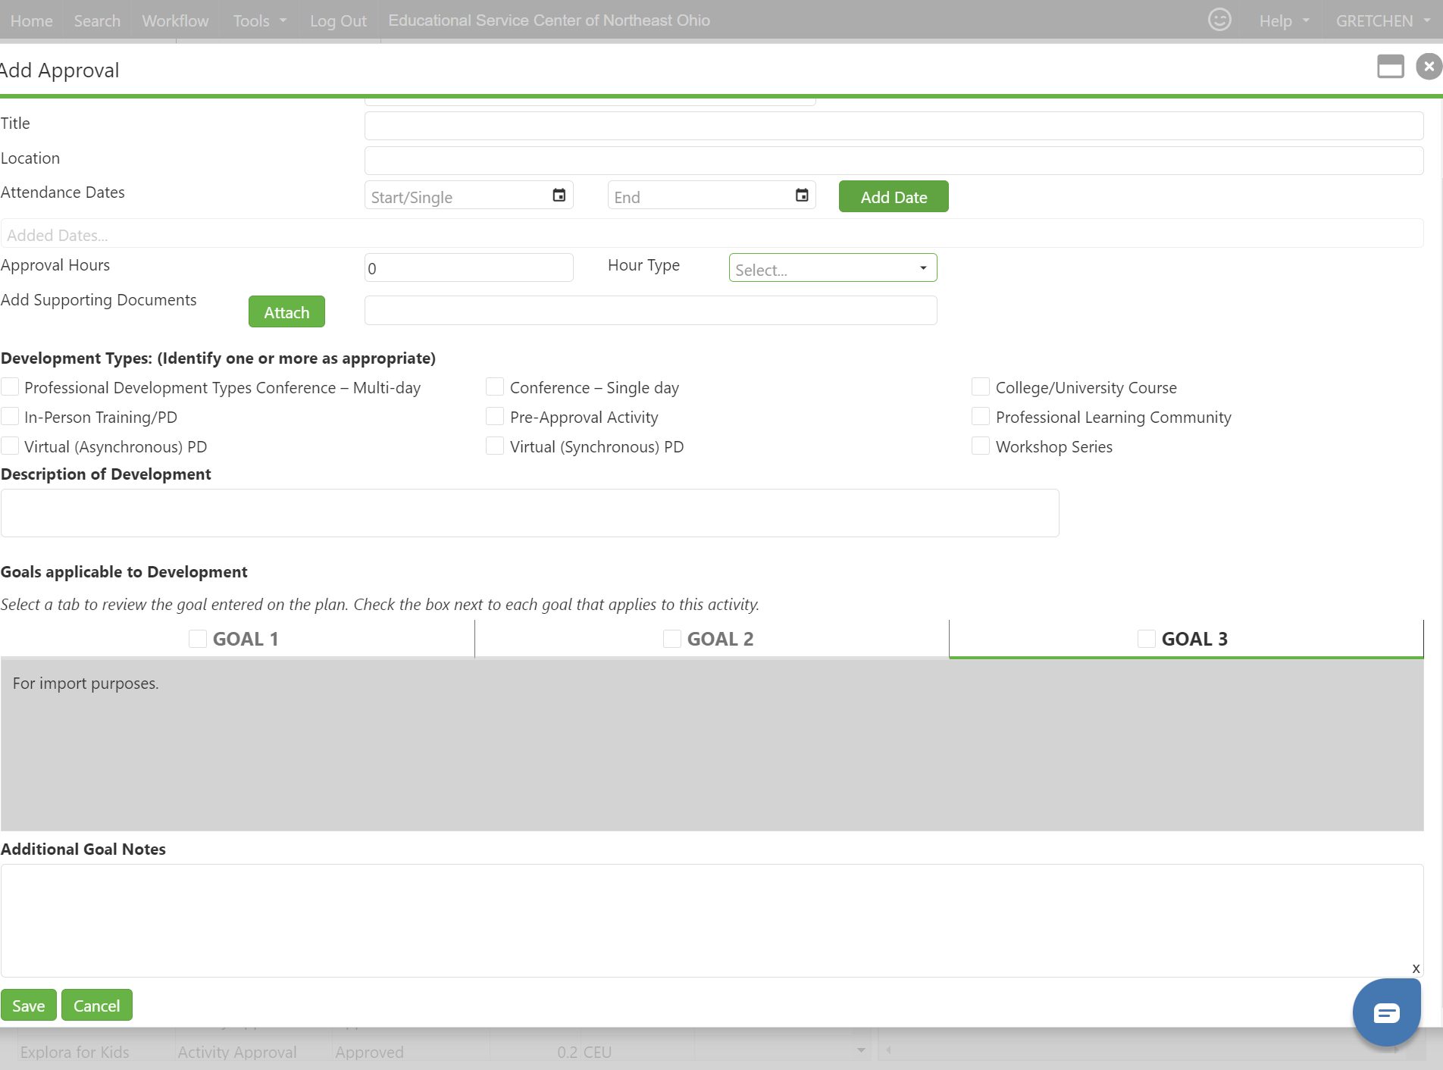Click the Additional Goal Notes box

coord(712,920)
